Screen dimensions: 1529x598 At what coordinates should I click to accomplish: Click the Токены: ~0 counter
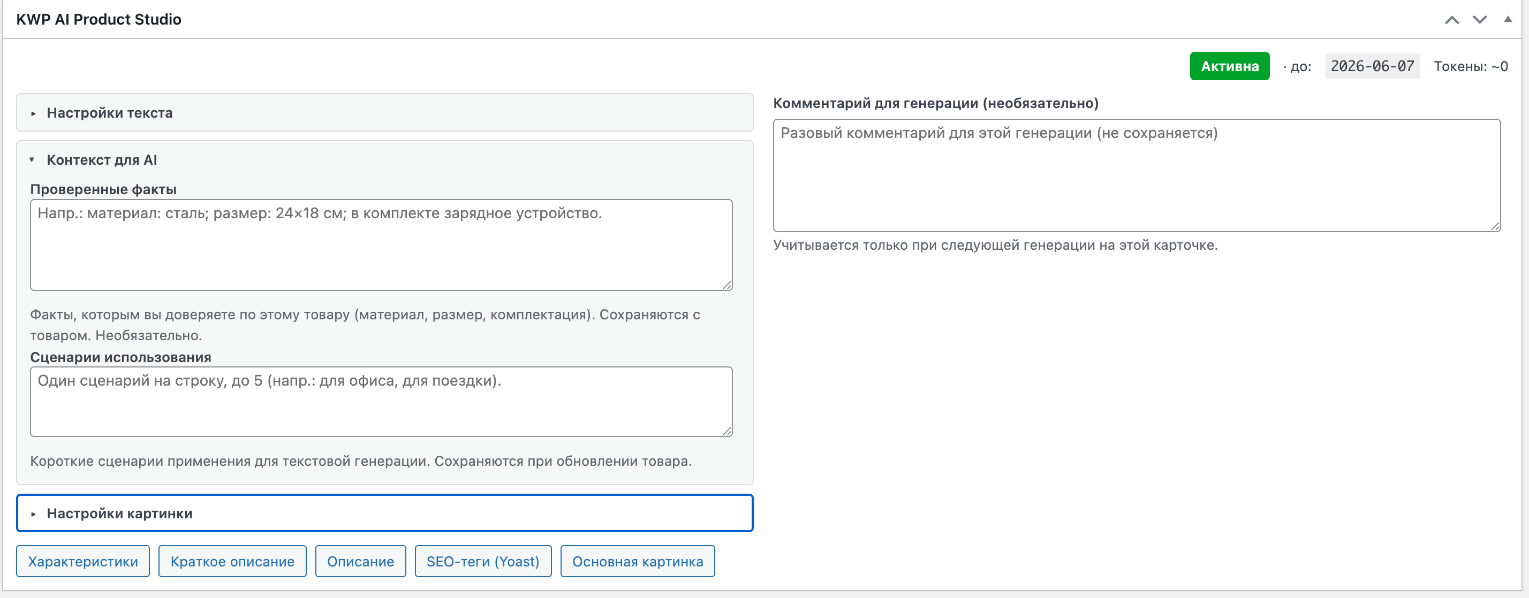1471,66
